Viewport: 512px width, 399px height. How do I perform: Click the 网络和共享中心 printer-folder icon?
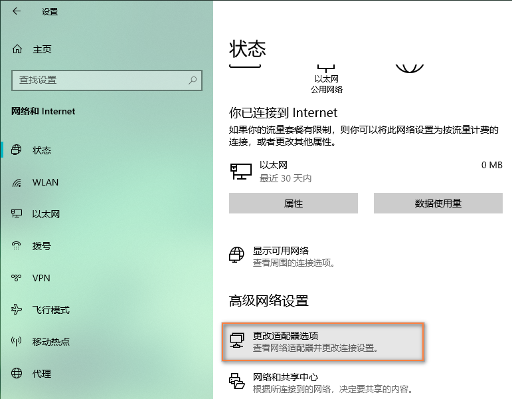click(236, 381)
